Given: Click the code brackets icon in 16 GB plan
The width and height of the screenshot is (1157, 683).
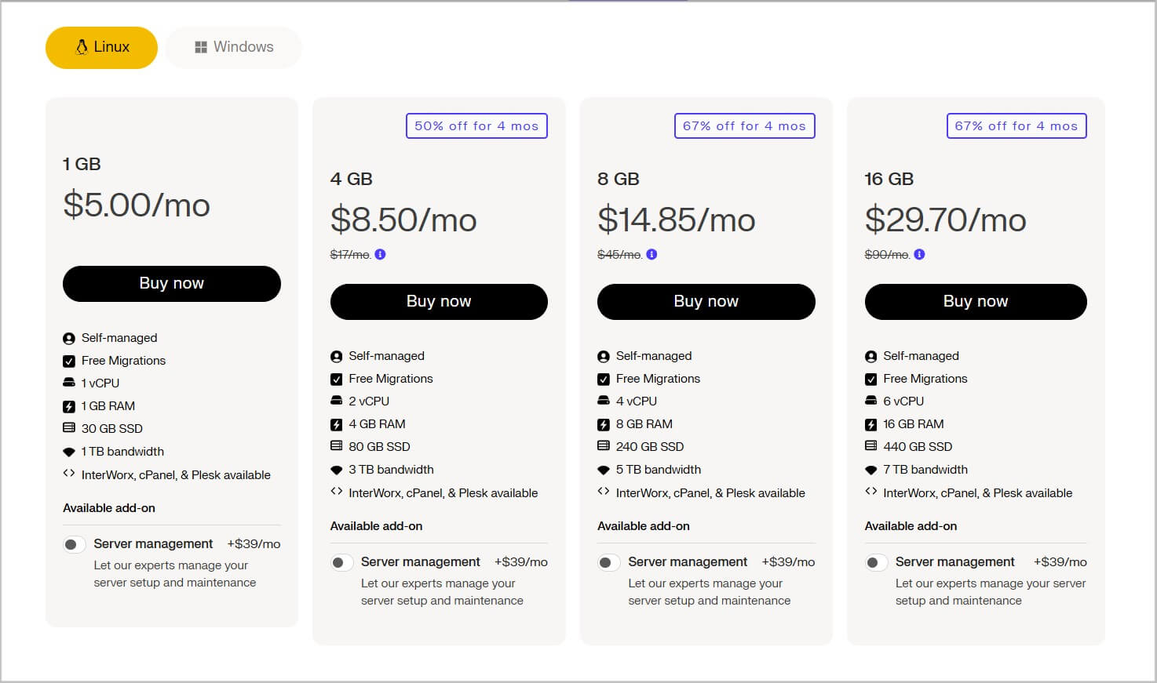Looking at the screenshot, I should coord(870,492).
